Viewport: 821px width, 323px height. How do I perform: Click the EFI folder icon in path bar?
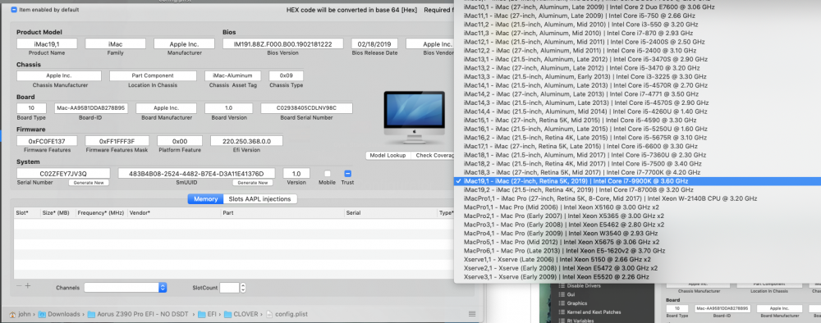[201, 314]
